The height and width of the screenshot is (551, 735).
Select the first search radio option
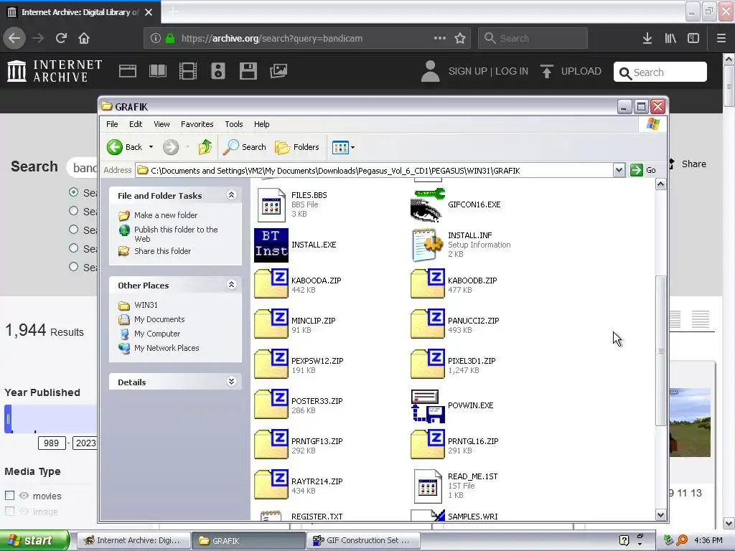74,192
